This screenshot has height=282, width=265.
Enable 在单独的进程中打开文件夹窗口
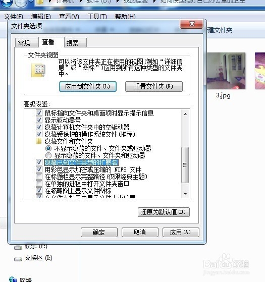39,184
